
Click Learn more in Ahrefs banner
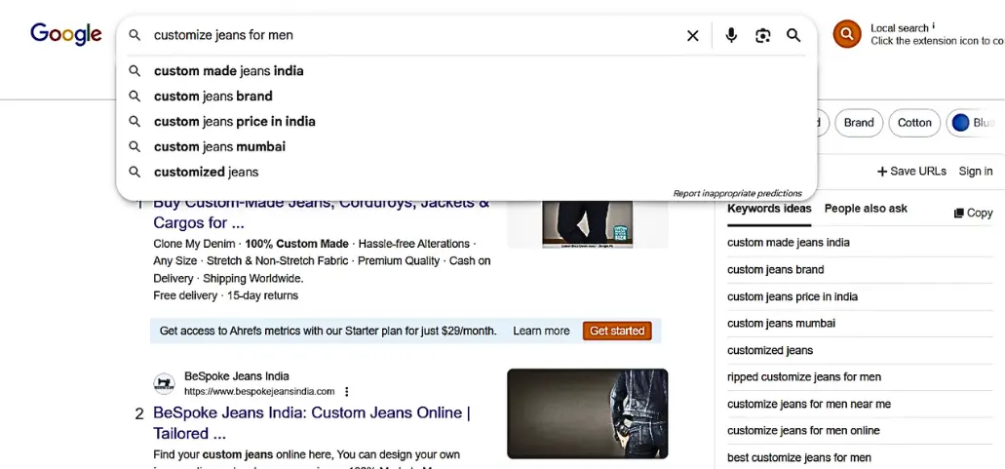point(541,332)
